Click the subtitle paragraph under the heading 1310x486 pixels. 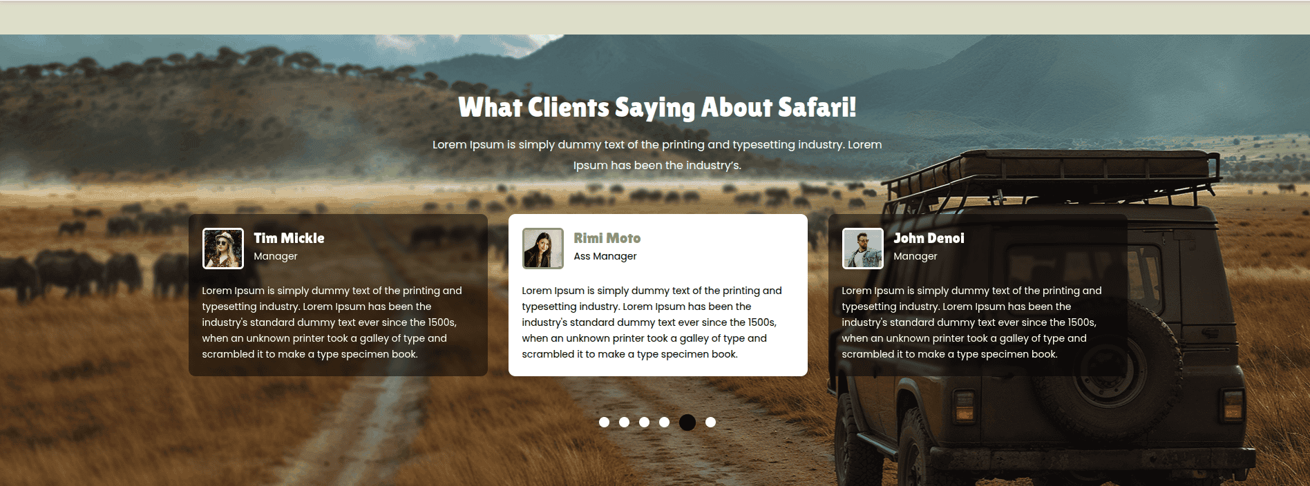click(657, 155)
